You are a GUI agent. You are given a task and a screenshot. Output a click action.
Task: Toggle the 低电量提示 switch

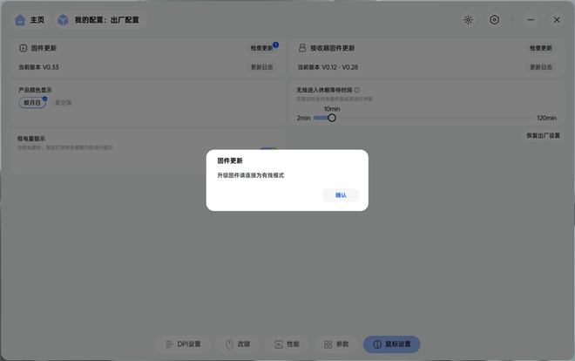click(x=267, y=150)
